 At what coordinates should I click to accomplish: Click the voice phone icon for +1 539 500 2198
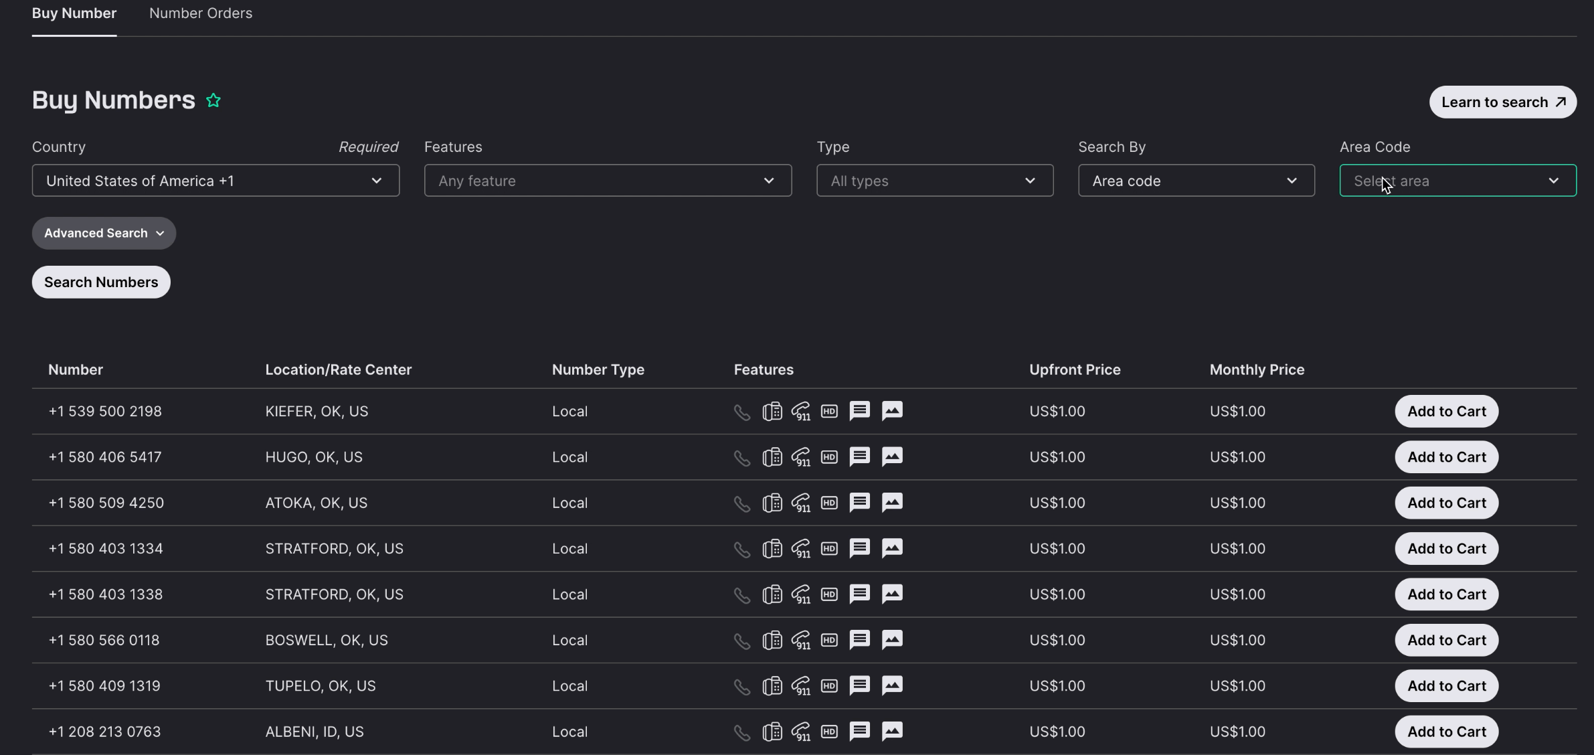tap(742, 412)
